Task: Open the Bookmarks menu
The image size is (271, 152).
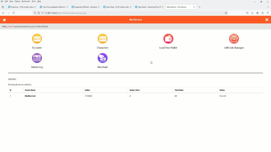Action: (x=26, y=1)
